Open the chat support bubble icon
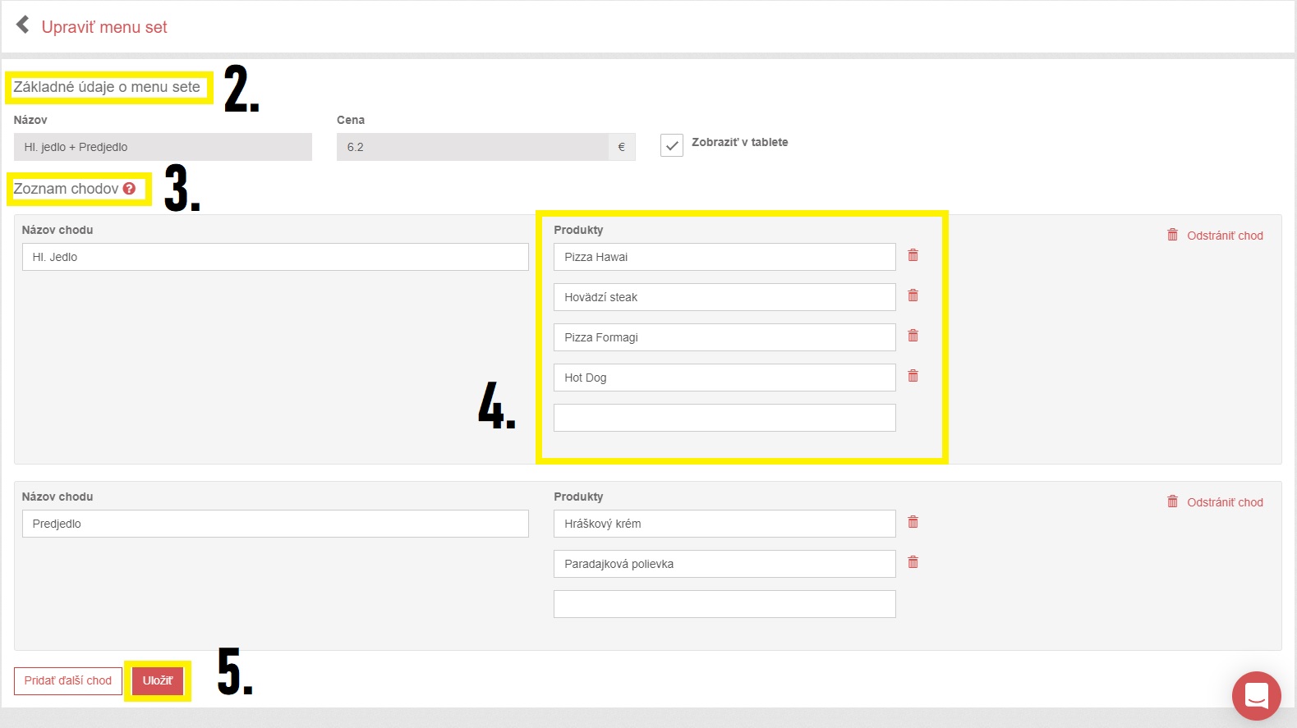 (x=1257, y=696)
